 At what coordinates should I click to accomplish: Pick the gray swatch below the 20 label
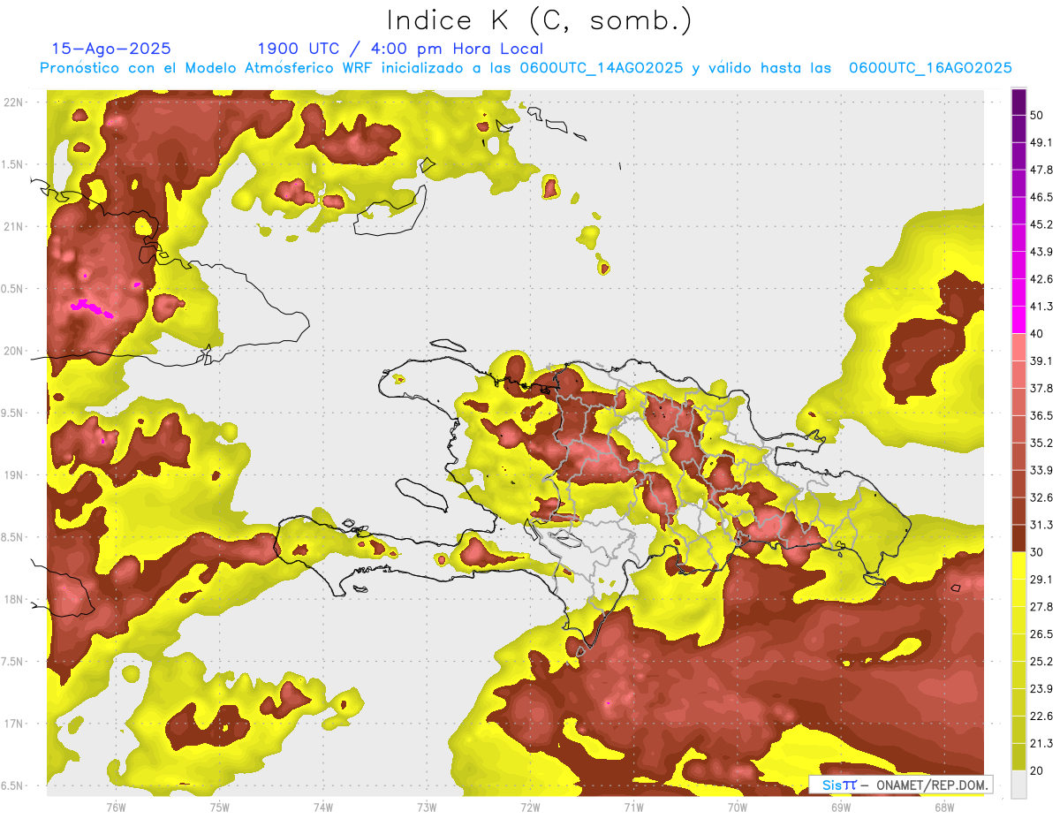pos(1018,785)
